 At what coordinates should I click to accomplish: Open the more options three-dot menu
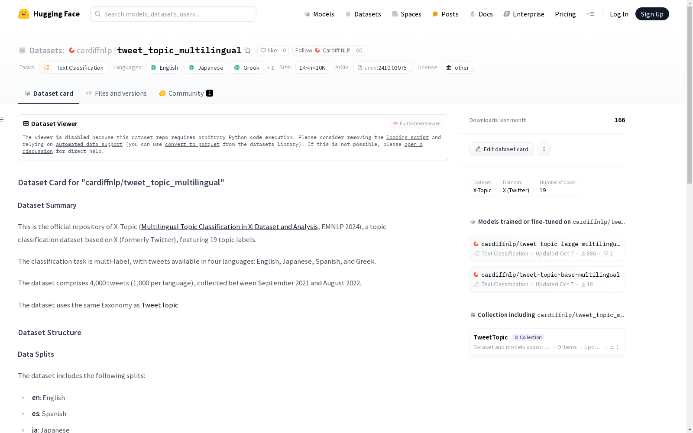[x=544, y=149]
